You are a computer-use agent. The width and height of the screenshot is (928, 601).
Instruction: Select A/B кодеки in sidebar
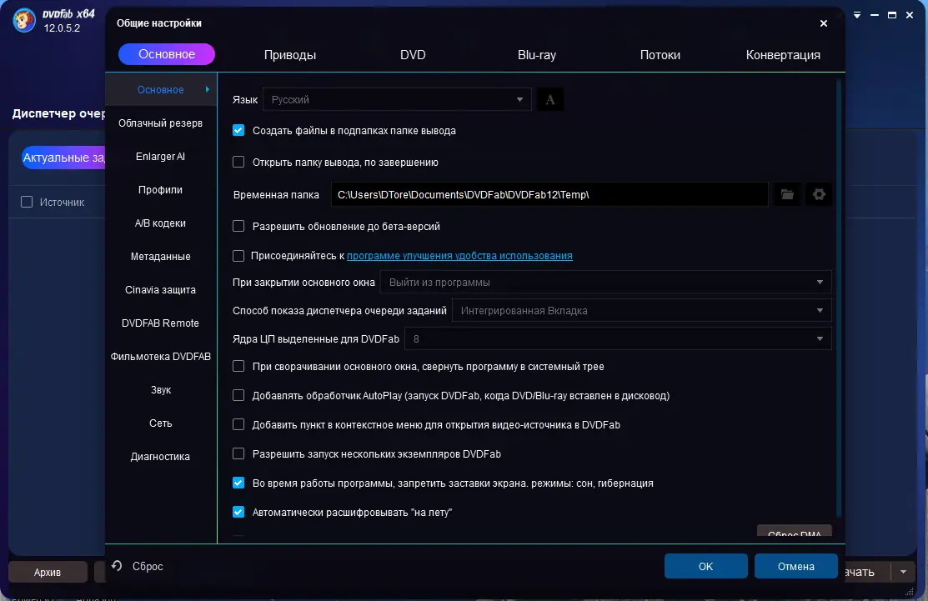click(160, 223)
